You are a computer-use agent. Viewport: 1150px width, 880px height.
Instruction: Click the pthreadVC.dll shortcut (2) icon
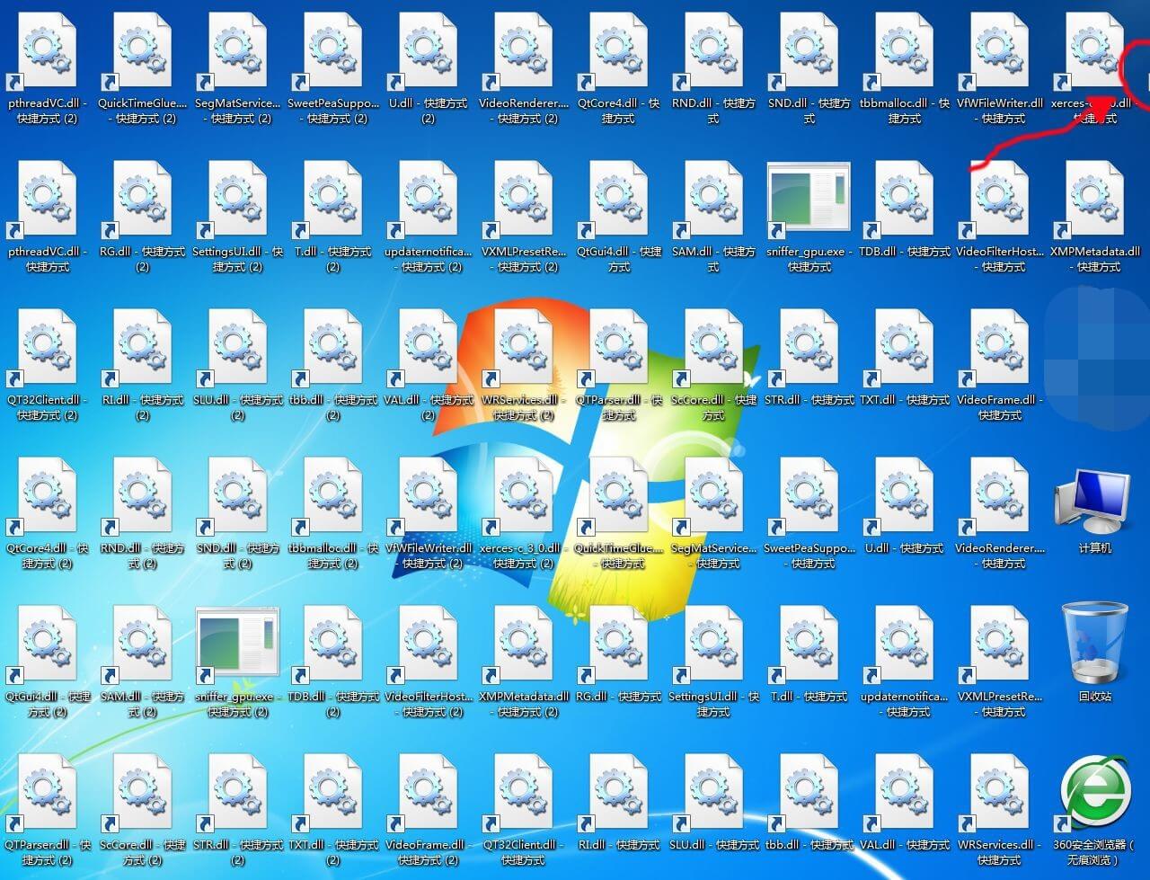click(x=46, y=54)
